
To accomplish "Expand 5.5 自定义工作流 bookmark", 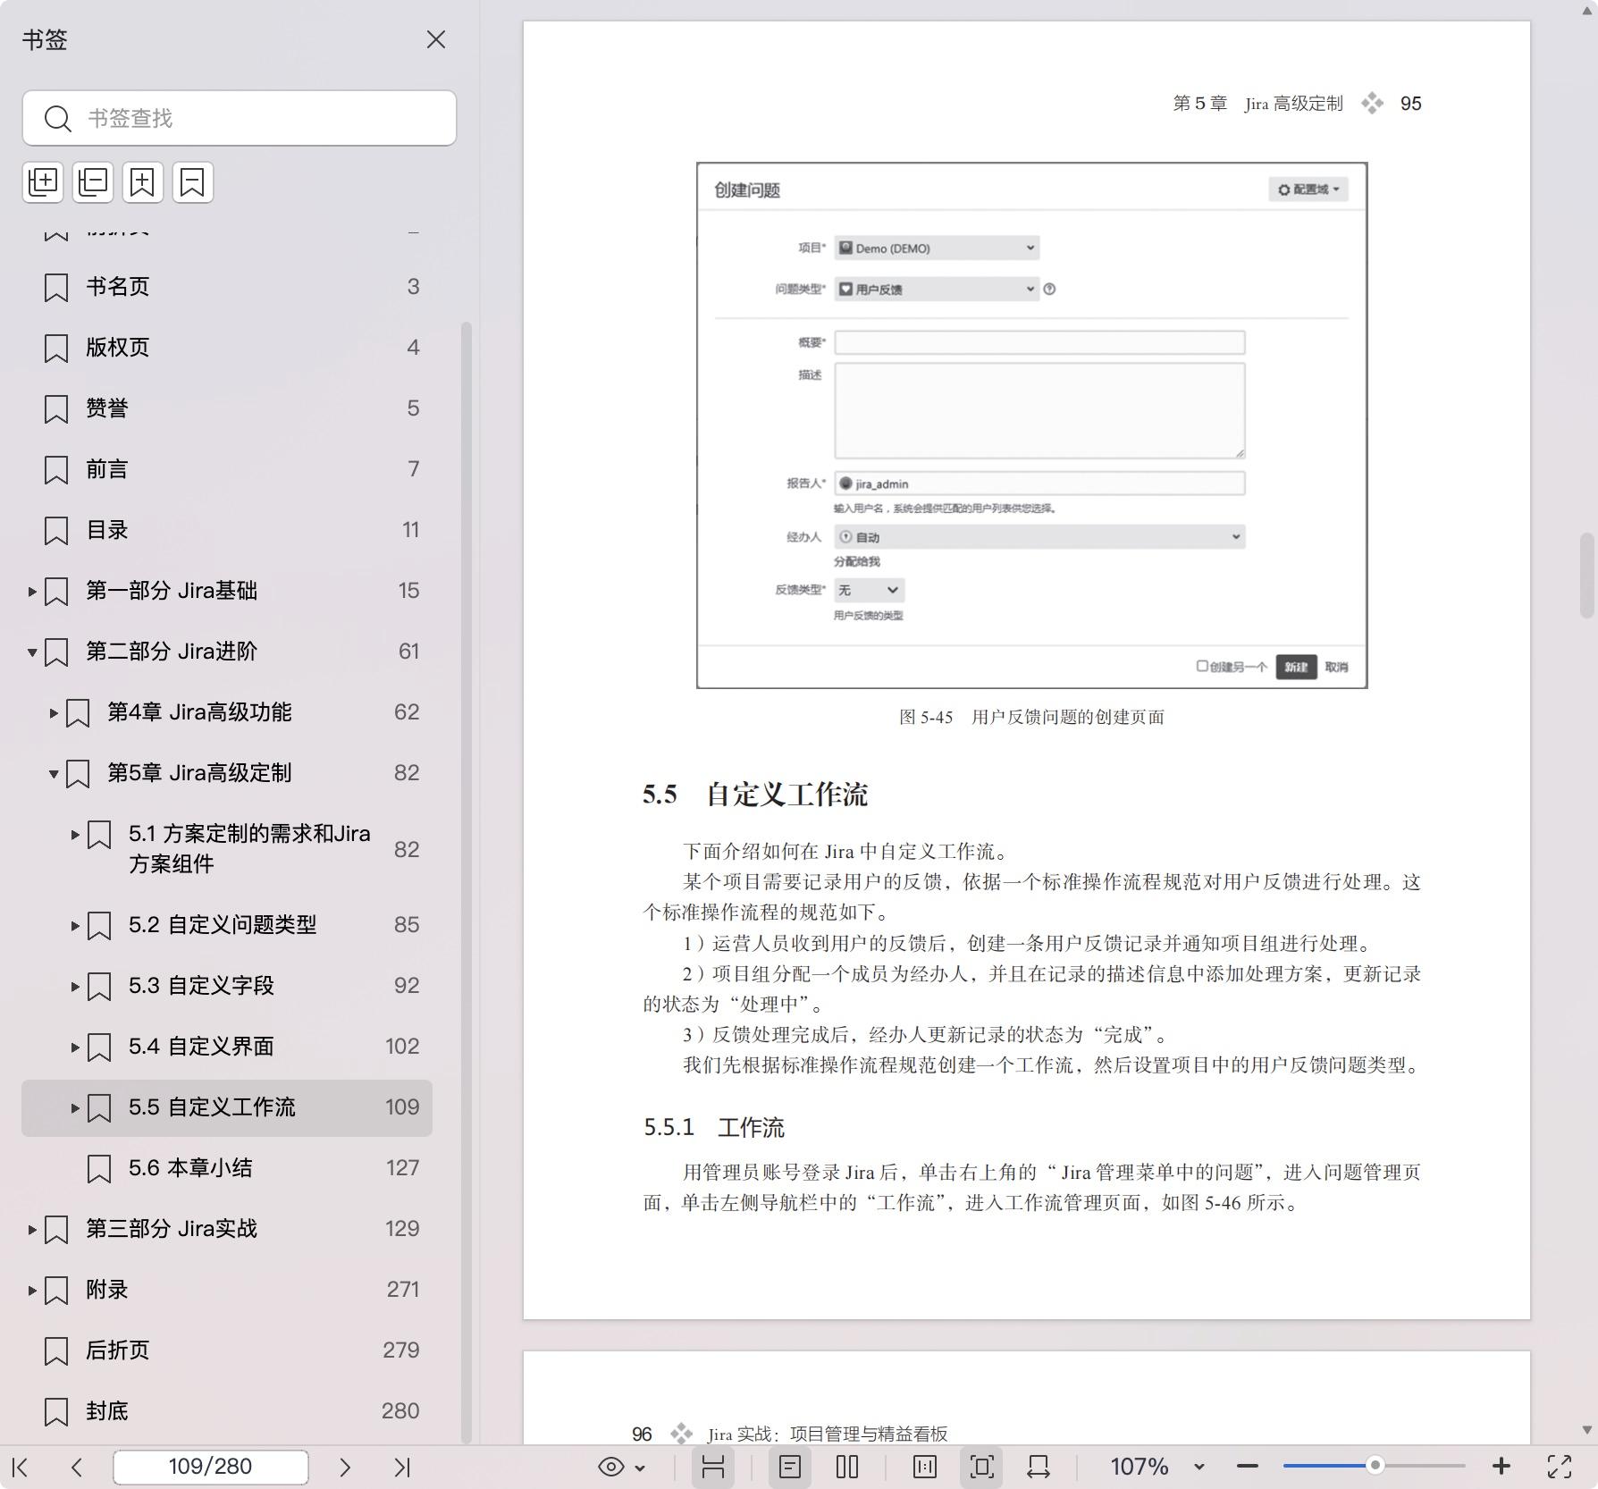I will pos(75,1108).
